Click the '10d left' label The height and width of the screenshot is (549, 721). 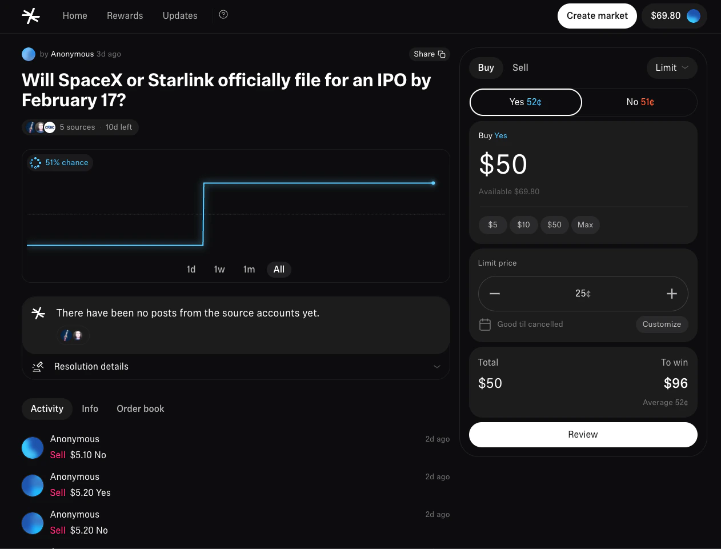coord(119,127)
